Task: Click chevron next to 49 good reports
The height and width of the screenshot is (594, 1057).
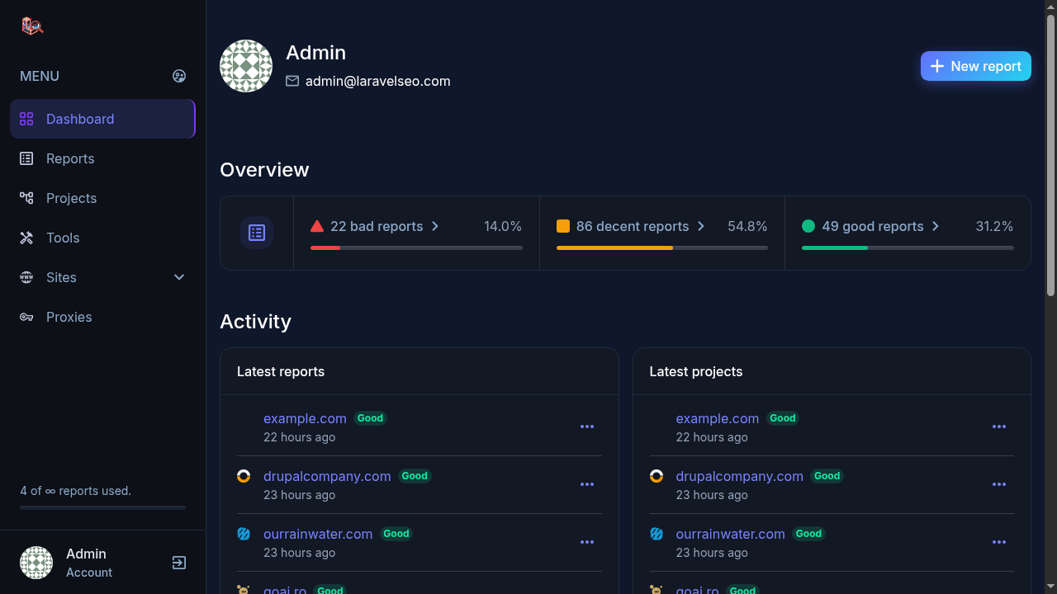Action: tap(936, 226)
